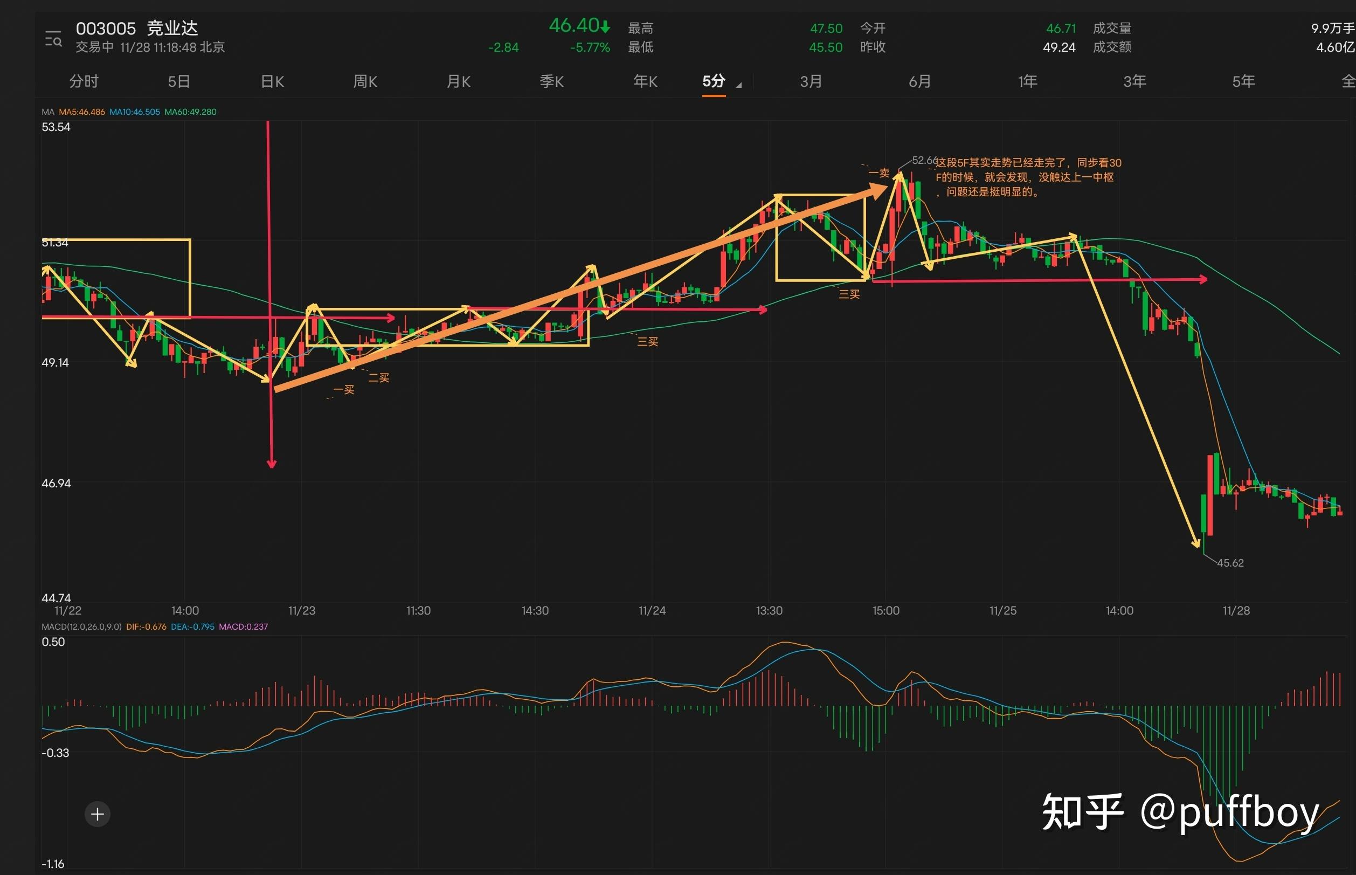Click the MA60:49.280 indicator label

(190, 112)
